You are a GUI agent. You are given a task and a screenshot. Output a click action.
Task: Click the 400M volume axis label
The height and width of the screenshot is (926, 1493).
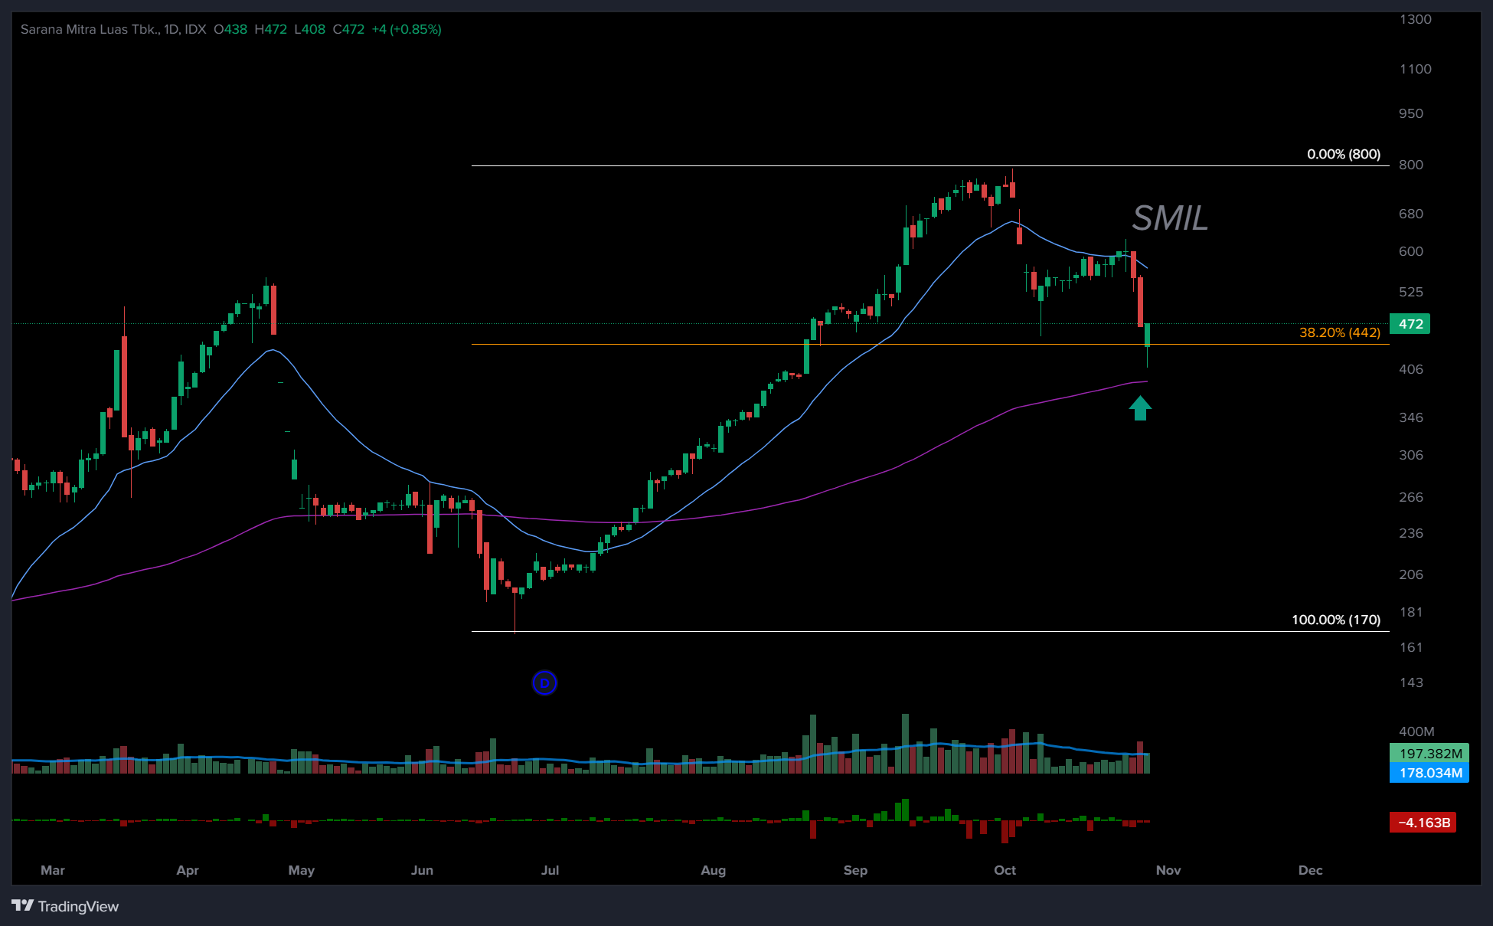coord(1416,731)
